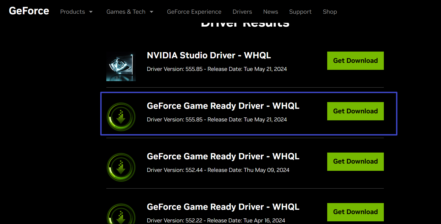Open the Games & Tech dropdown

130,12
